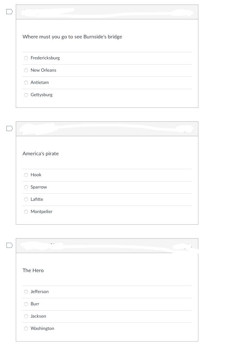Pick the Antietam radio button

click(26, 83)
